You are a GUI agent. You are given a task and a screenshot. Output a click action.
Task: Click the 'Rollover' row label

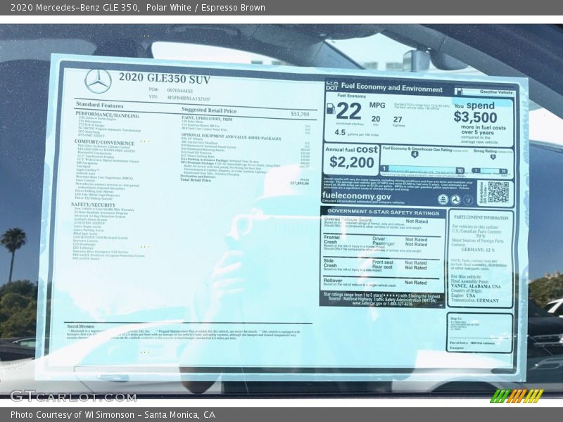point(333,280)
